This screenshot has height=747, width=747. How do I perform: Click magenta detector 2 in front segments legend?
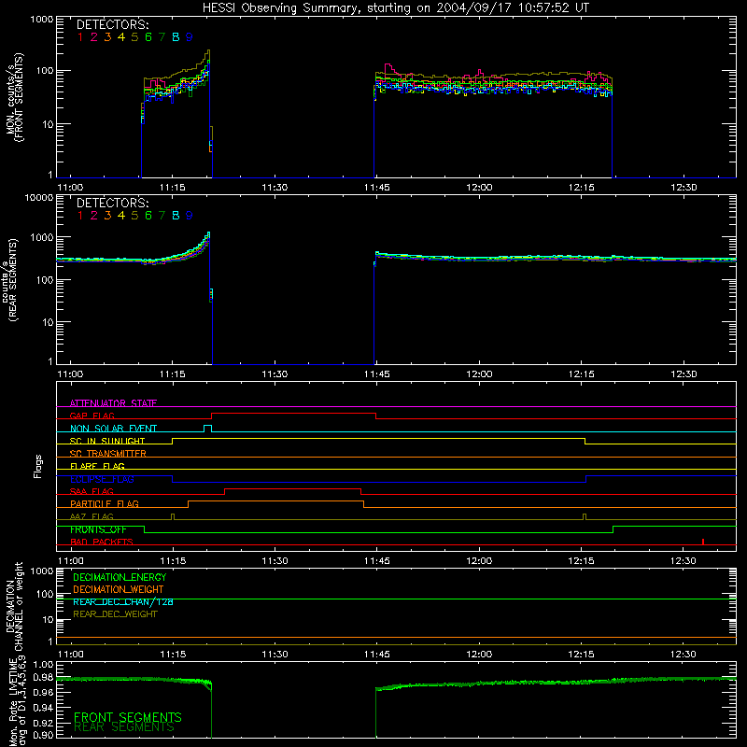pos(94,36)
